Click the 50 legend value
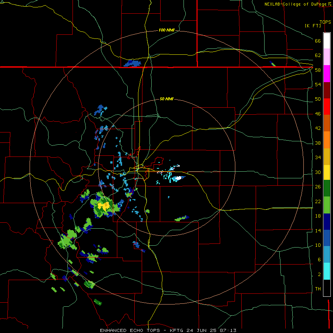This screenshot has height=333, width=333. 318,99
